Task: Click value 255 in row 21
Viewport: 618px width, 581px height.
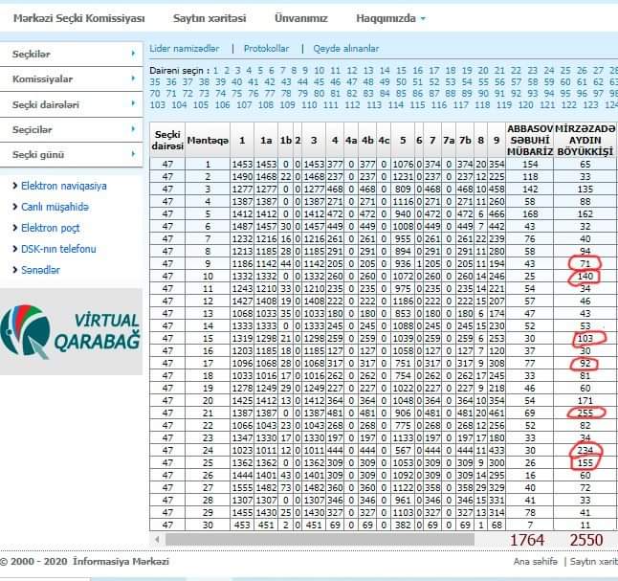Action: (585, 413)
